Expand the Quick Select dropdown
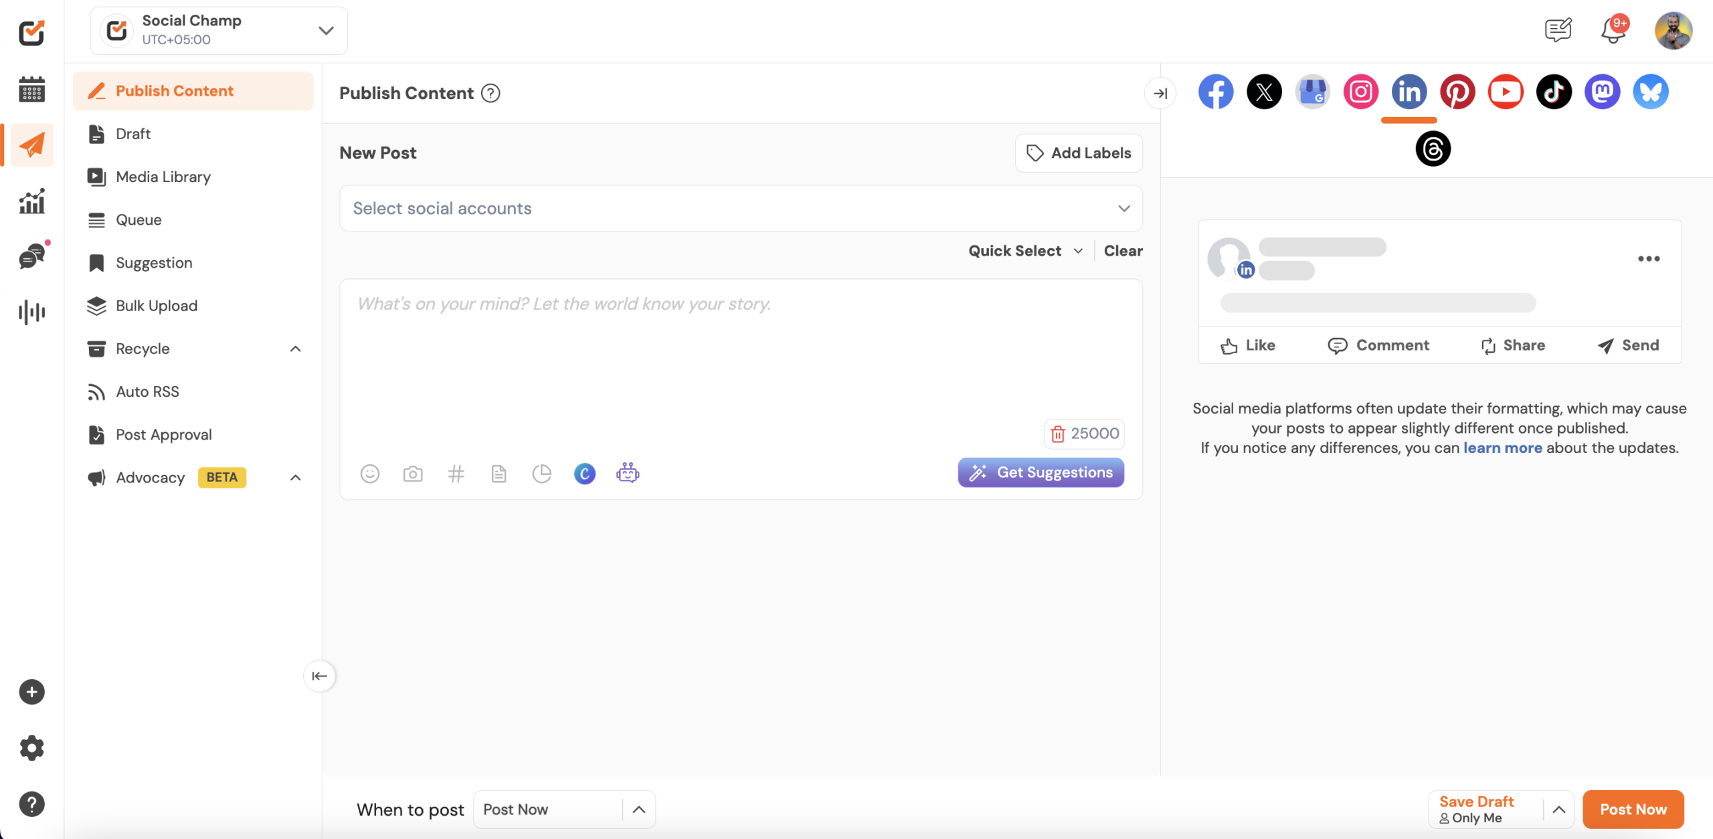Screen dimensions: 1713x839 click(x=1025, y=251)
